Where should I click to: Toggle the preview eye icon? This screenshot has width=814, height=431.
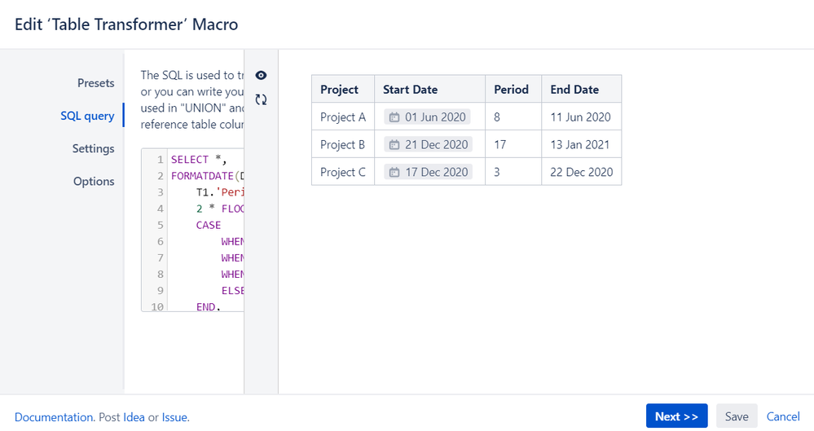coord(261,75)
